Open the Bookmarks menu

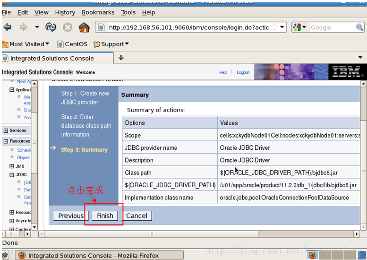pyautogui.click(x=98, y=12)
